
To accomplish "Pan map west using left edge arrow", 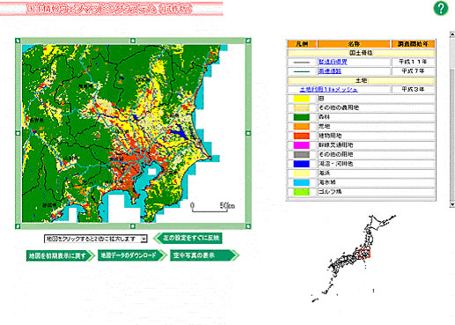I will click(x=18, y=133).
